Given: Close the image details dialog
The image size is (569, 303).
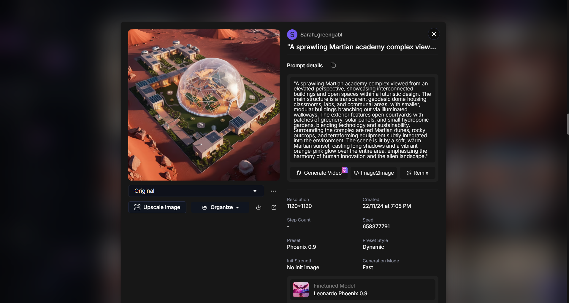Looking at the screenshot, I should pyautogui.click(x=434, y=34).
